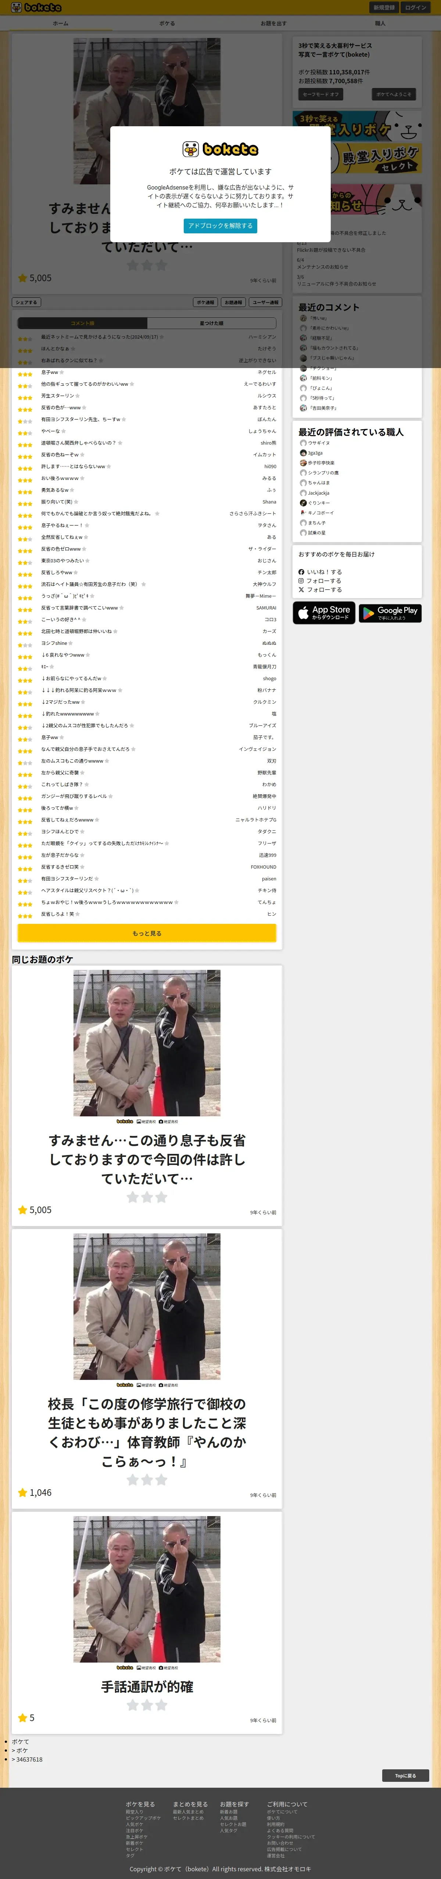Click the avatar of craftsman 歩子珍亭快楽
The height and width of the screenshot is (1879, 441).
coord(304,463)
